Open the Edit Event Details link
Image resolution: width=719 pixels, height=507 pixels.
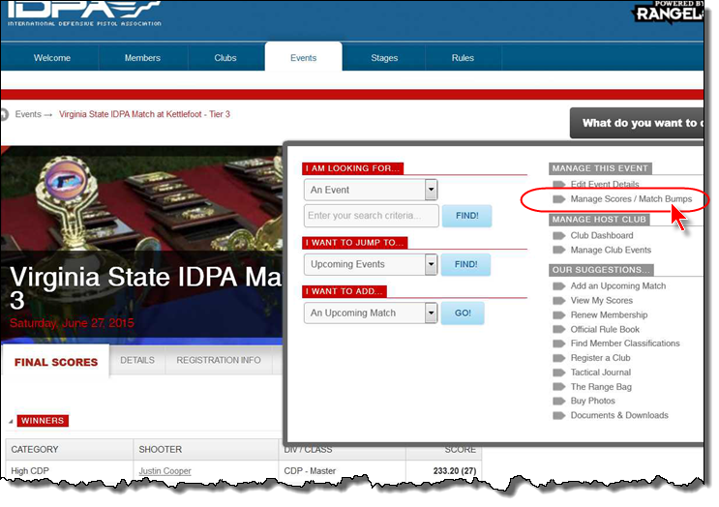[x=605, y=184]
